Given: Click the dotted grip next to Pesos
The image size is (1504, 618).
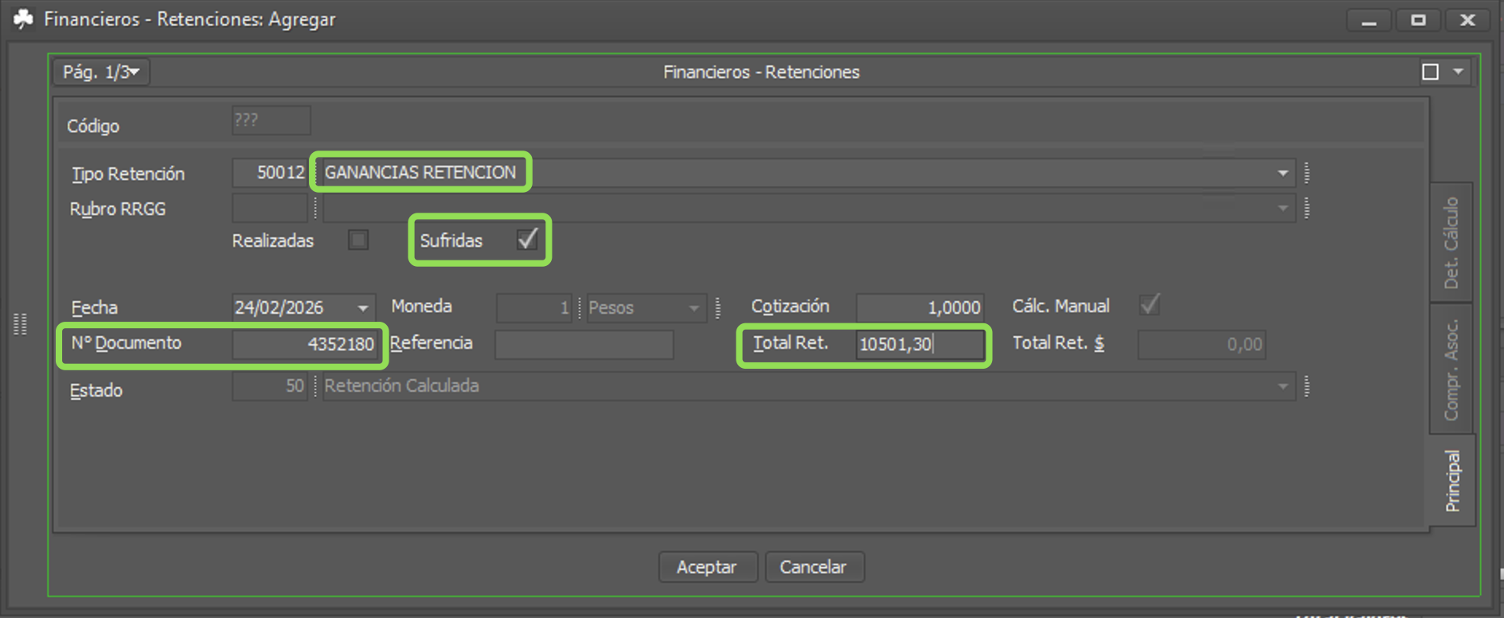Looking at the screenshot, I should [718, 307].
